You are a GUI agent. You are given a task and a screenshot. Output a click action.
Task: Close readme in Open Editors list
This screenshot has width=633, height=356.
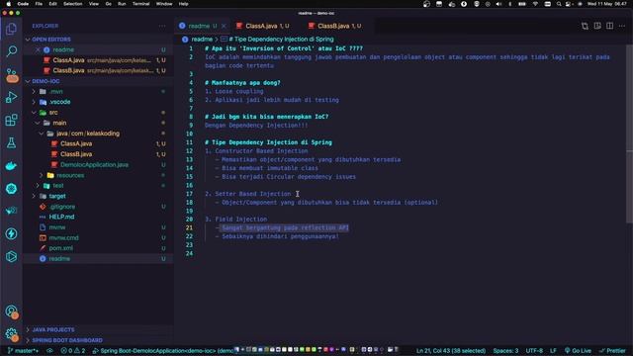[x=38, y=49]
